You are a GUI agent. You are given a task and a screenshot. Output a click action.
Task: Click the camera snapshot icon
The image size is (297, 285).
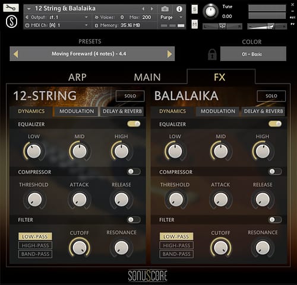[x=165, y=9]
